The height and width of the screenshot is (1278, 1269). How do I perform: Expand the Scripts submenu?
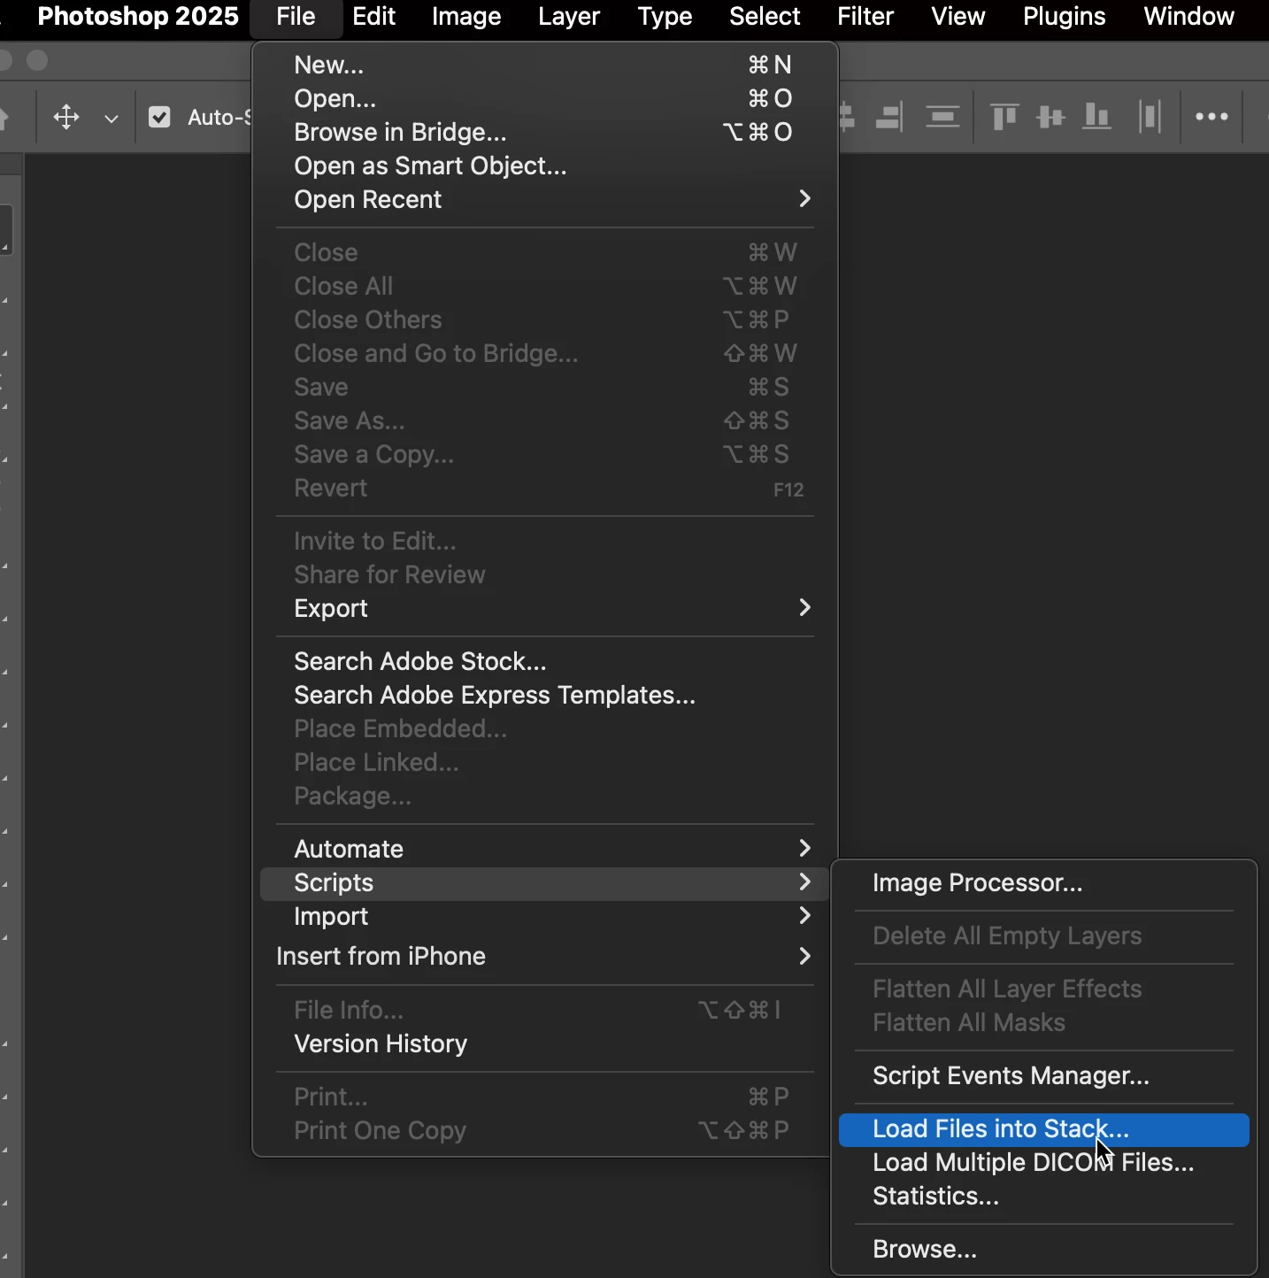544,882
